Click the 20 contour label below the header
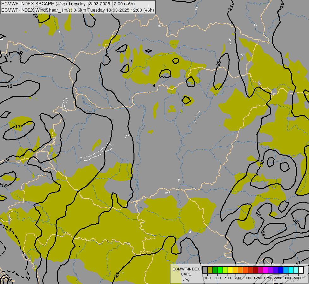The height and width of the screenshot is (284, 309). [x=35, y=16]
